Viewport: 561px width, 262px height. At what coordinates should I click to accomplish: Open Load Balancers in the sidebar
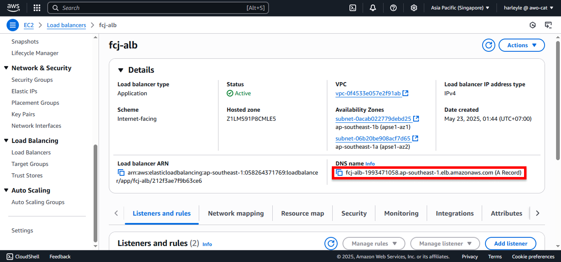31,152
